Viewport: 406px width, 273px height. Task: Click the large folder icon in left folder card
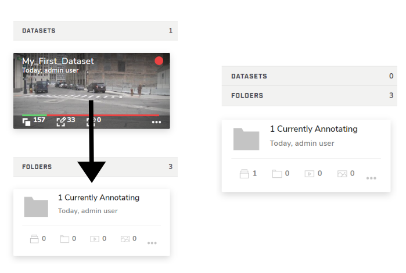click(x=36, y=207)
